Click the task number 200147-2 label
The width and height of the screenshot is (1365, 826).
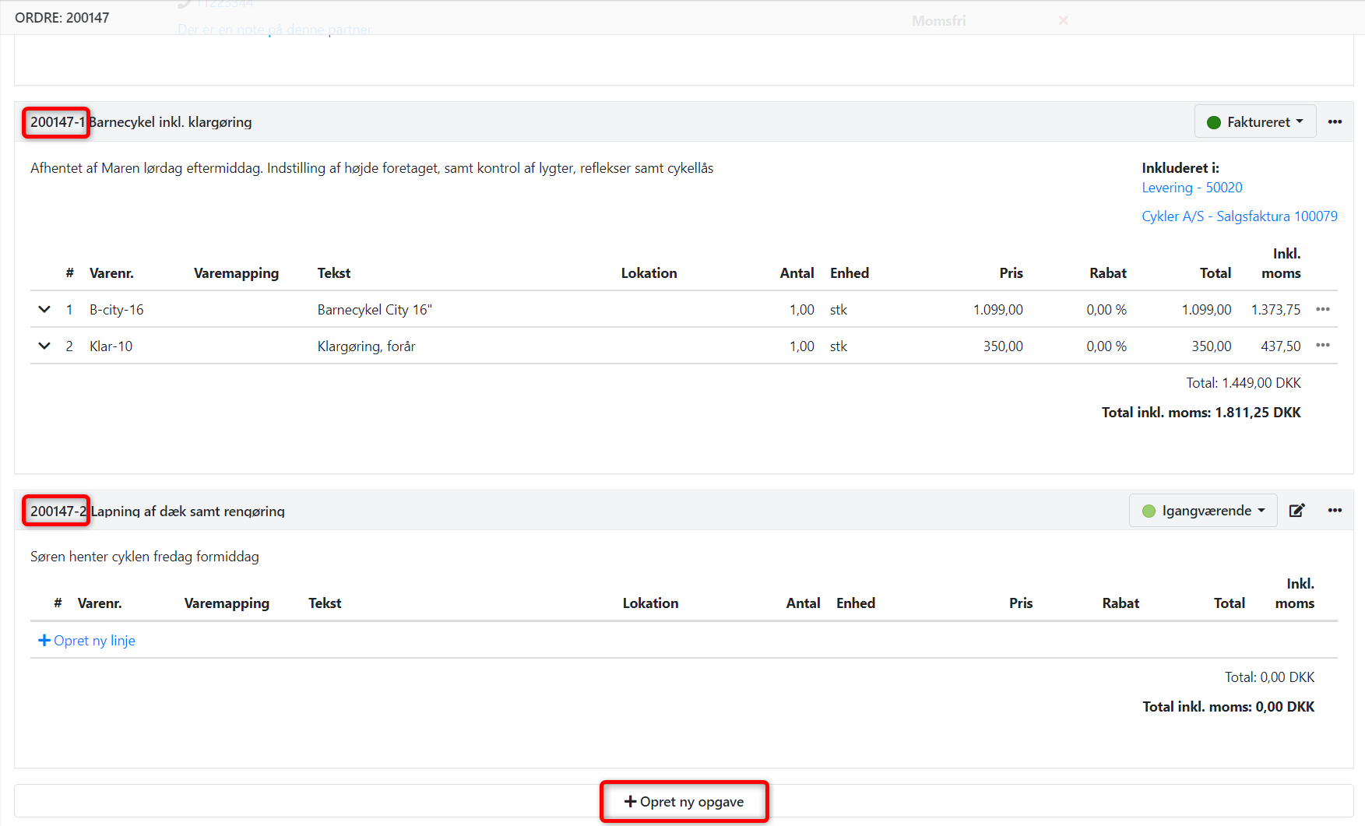(x=57, y=511)
